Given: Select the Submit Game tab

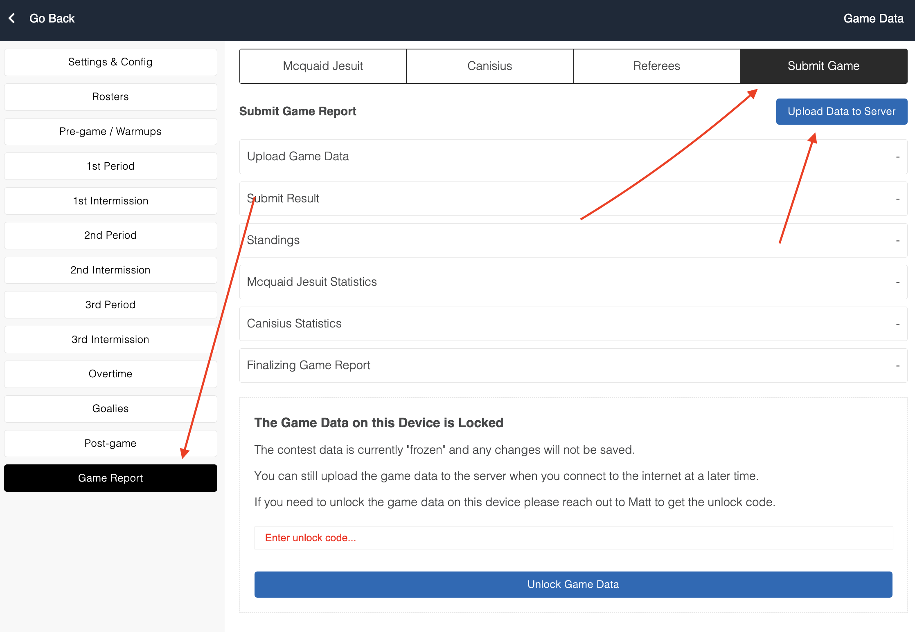Looking at the screenshot, I should 823,66.
